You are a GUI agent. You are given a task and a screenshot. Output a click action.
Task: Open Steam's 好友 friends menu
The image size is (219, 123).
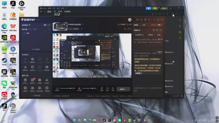click(54, 8)
